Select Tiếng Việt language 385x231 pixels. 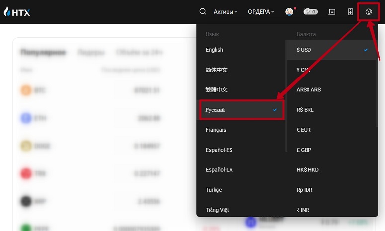[x=241, y=210]
